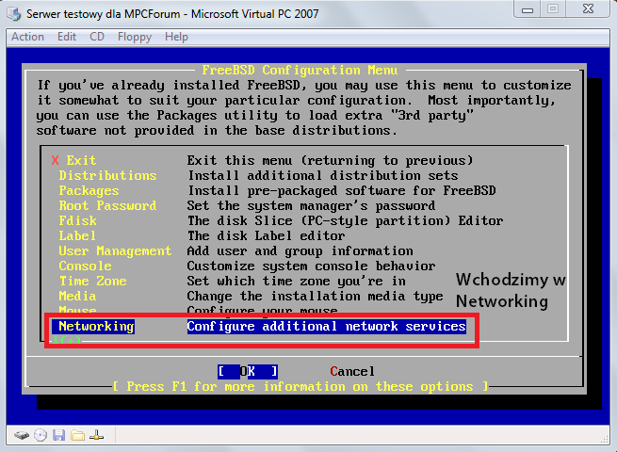Click the window resize grip in status bar
Image resolution: width=617 pixels, height=452 pixels.
click(605, 440)
